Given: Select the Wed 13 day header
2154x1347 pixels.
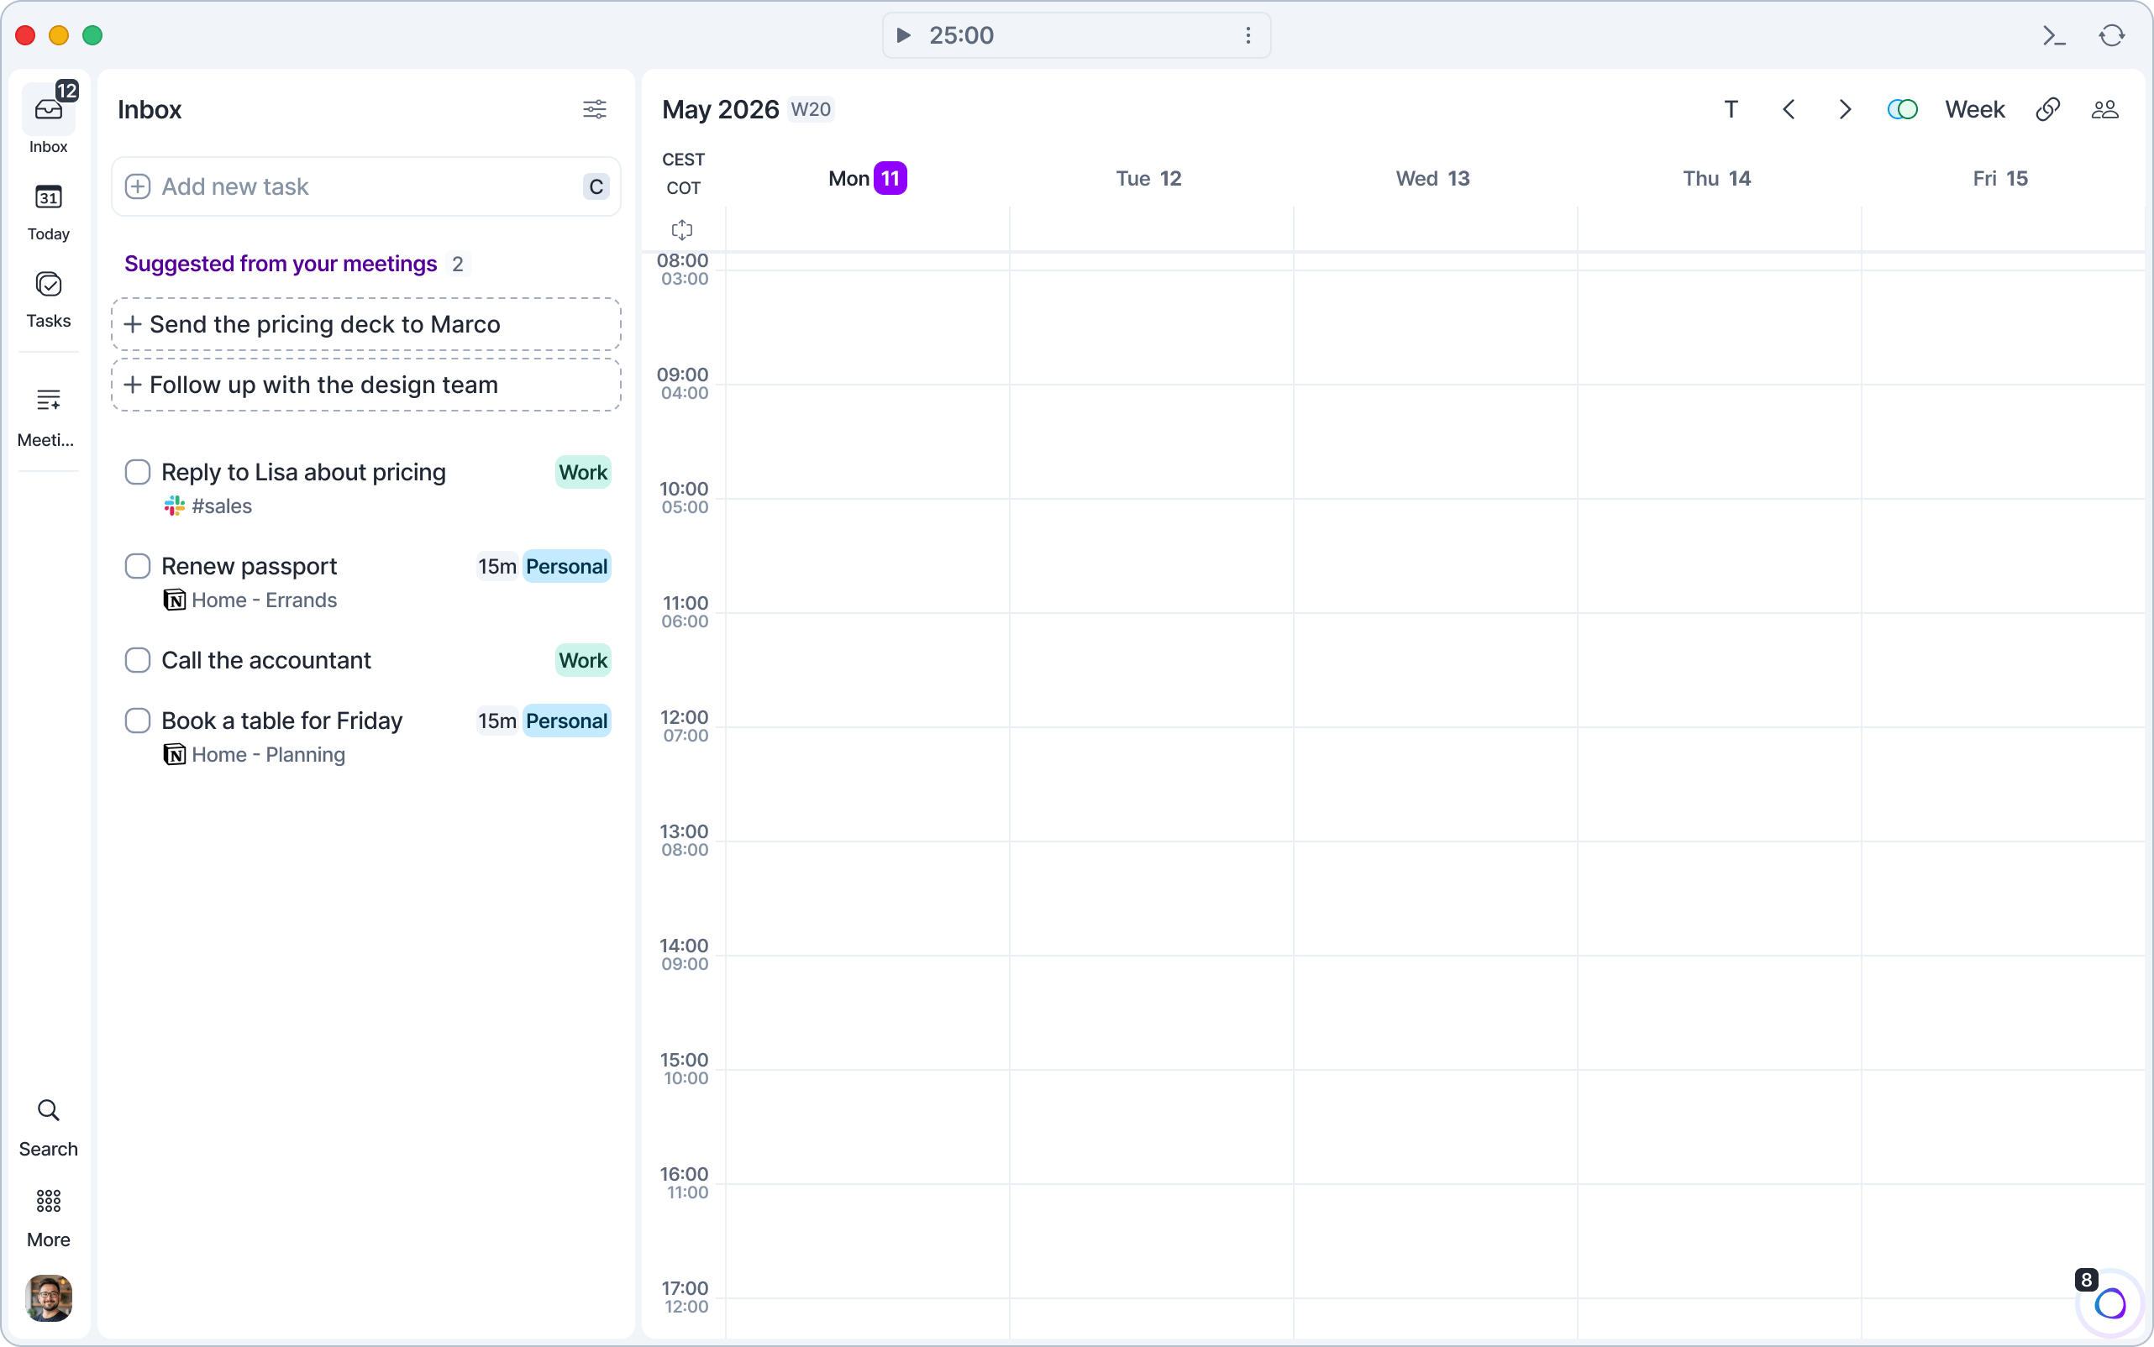Looking at the screenshot, I should click(x=1432, y=178).
